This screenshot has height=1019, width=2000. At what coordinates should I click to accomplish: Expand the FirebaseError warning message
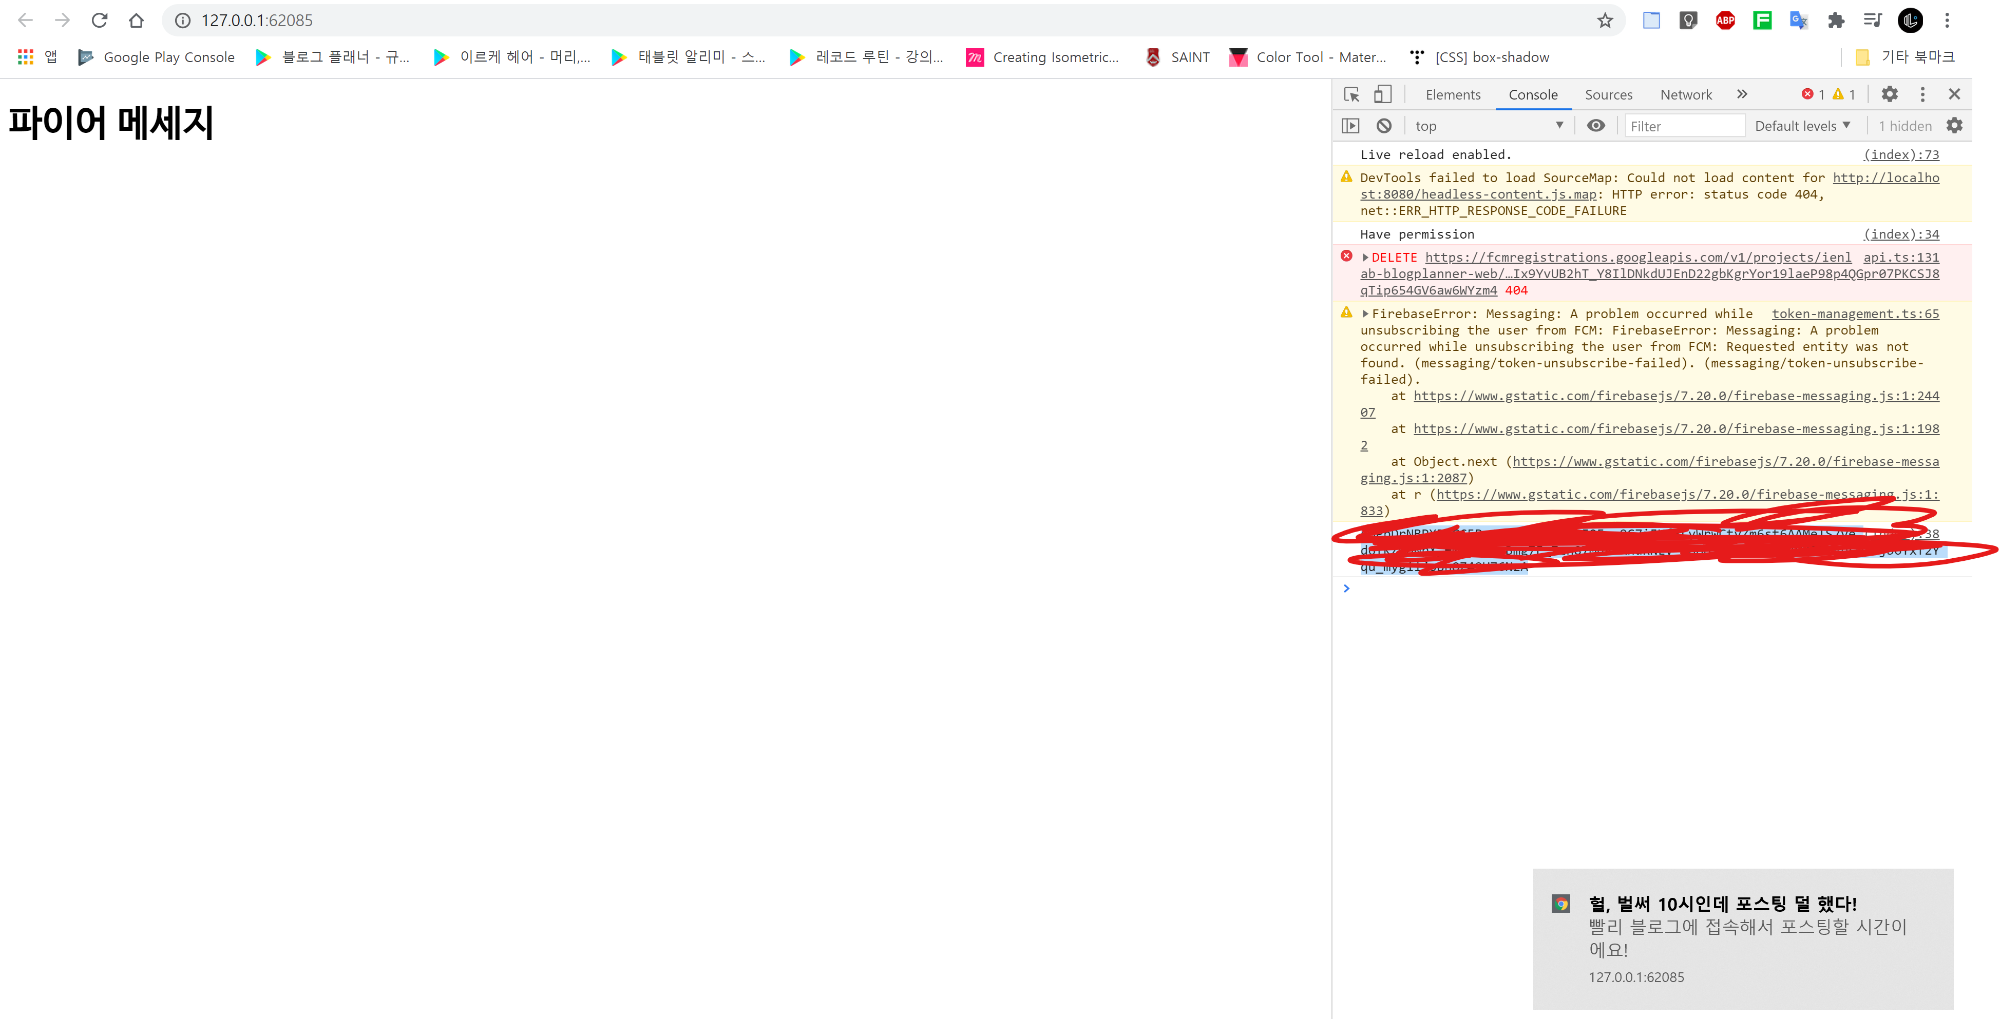1365,313
